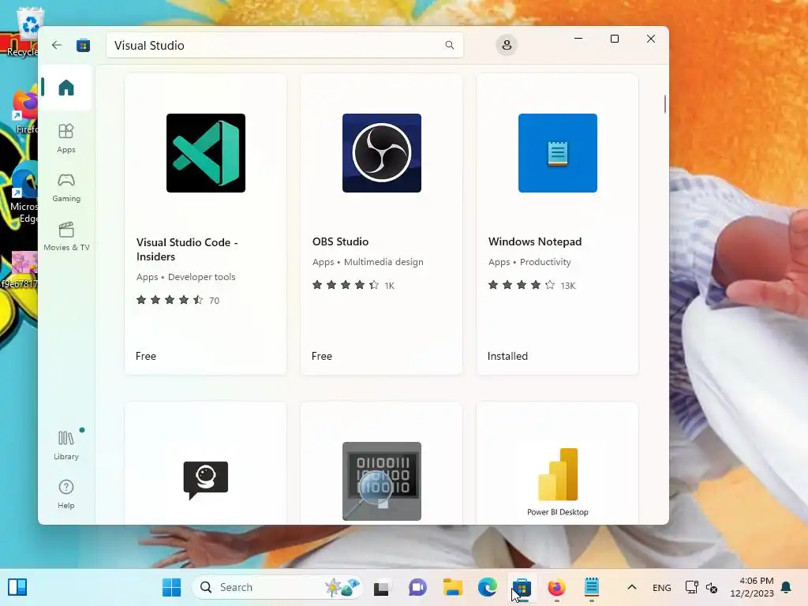Open the Windows Start menu
808x606 pixels.
(171, 587)
